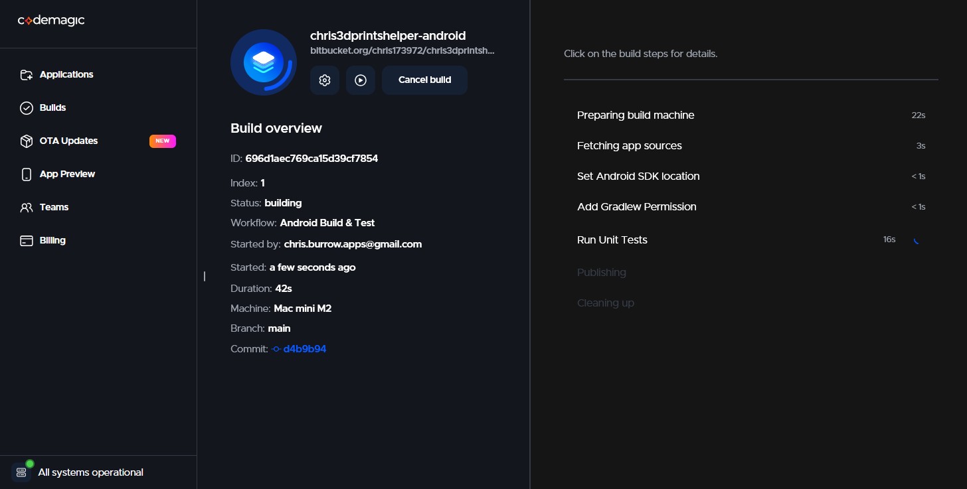Viewport: 967px width, 489px height.
Task: Click the Branch main value
Action: pos(279,328)
